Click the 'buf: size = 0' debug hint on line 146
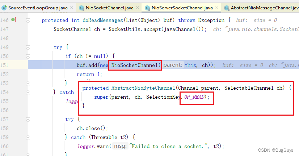 pyautogui.click(x=256, y=20)
